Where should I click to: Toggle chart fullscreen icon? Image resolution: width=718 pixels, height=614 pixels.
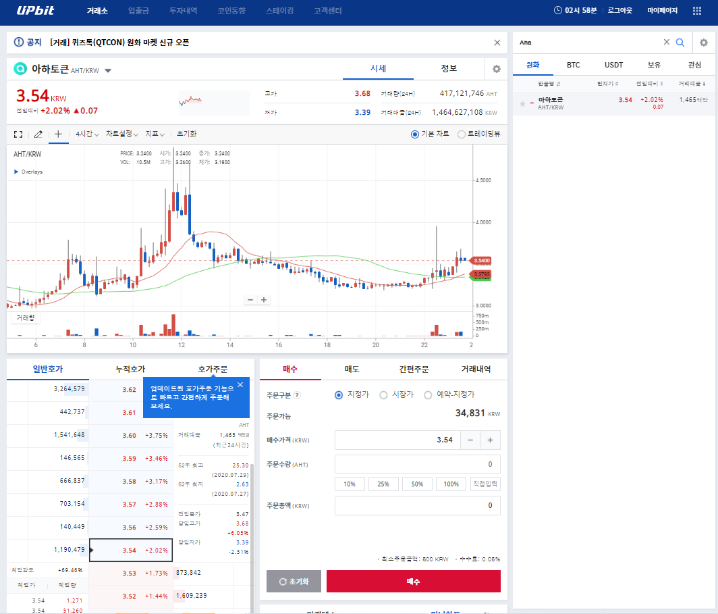[x=18, y=134]
